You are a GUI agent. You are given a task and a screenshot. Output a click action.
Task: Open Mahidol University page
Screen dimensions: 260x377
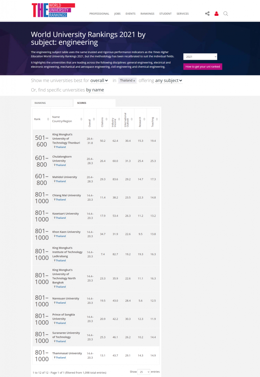click(65, 177)
